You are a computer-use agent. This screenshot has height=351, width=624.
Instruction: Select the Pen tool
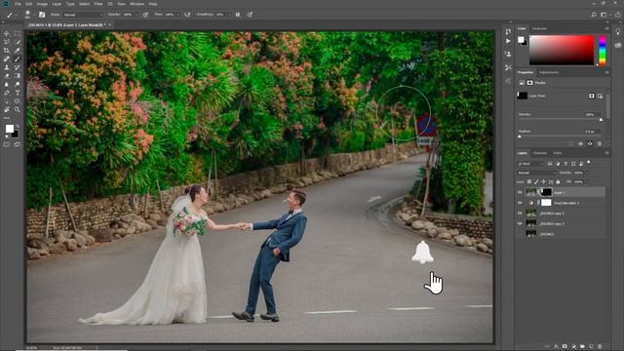coord(7,93)
